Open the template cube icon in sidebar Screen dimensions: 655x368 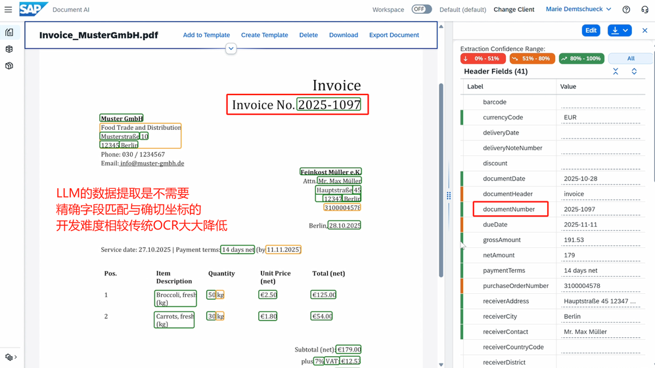pos(9,66)
